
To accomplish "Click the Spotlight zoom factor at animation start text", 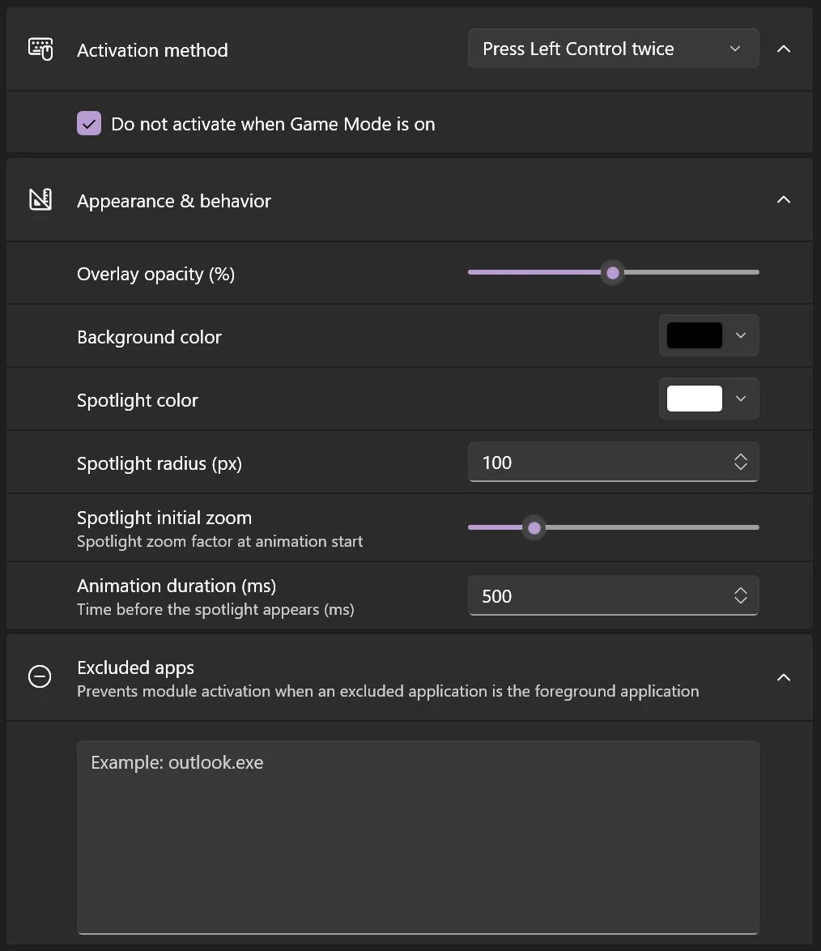I will pyautogui.click(x=219, y=541).
